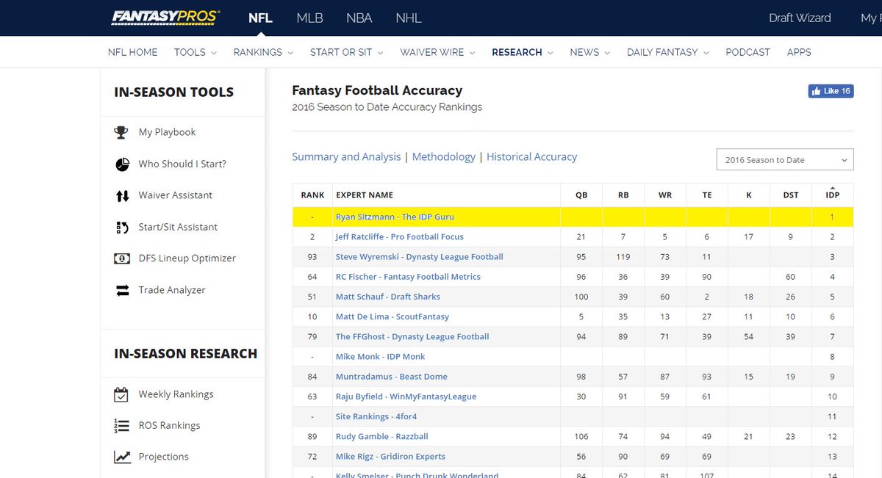Image resolution: width=882 pixels, height=478 pixels.
Task: Click the DFS Lineup Optimizer money icon
Action: click(122, 258)
